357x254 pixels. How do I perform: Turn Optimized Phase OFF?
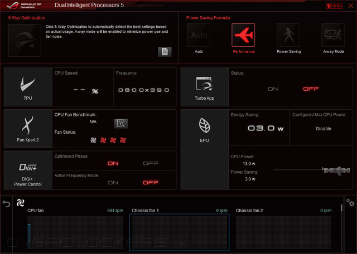click(x=151, y=164)
